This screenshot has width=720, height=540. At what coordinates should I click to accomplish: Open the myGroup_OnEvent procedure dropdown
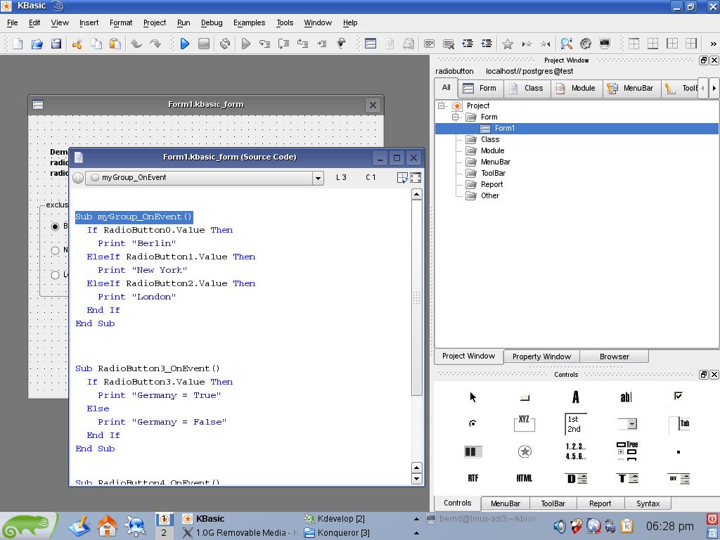point(318,178)
